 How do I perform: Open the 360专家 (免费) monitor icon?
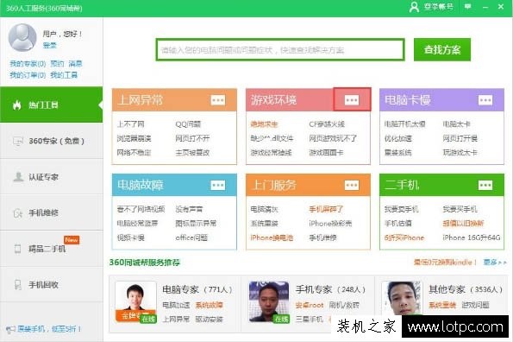pyautogui.click(x=17, y=141)
